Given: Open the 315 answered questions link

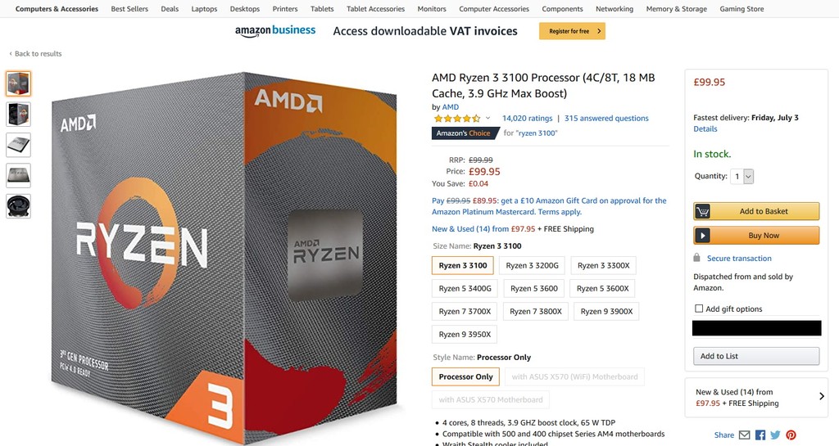Looking at the screenshot, I should click(606, 118).
